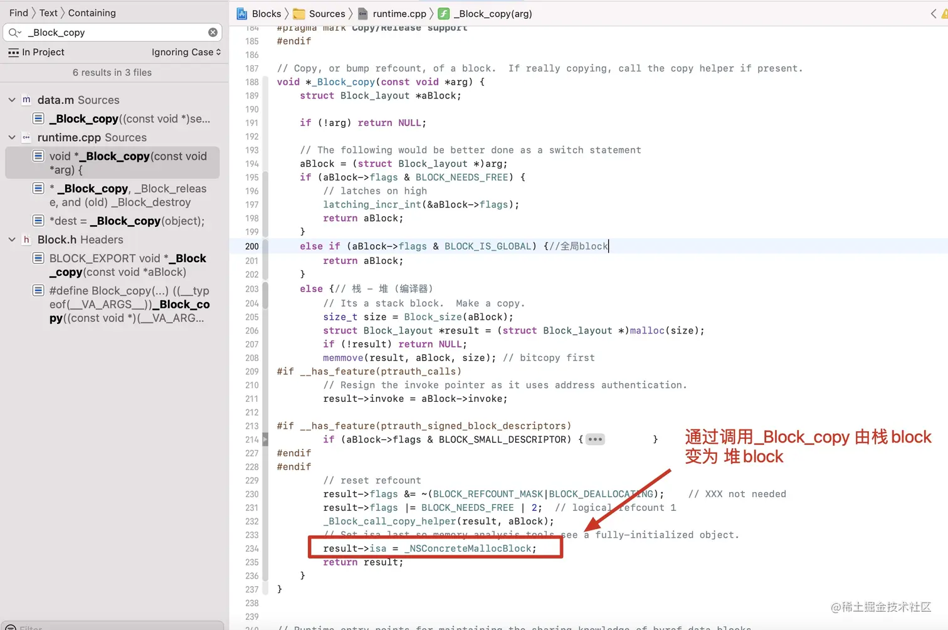Clear the _Block_copy search field

213,32
